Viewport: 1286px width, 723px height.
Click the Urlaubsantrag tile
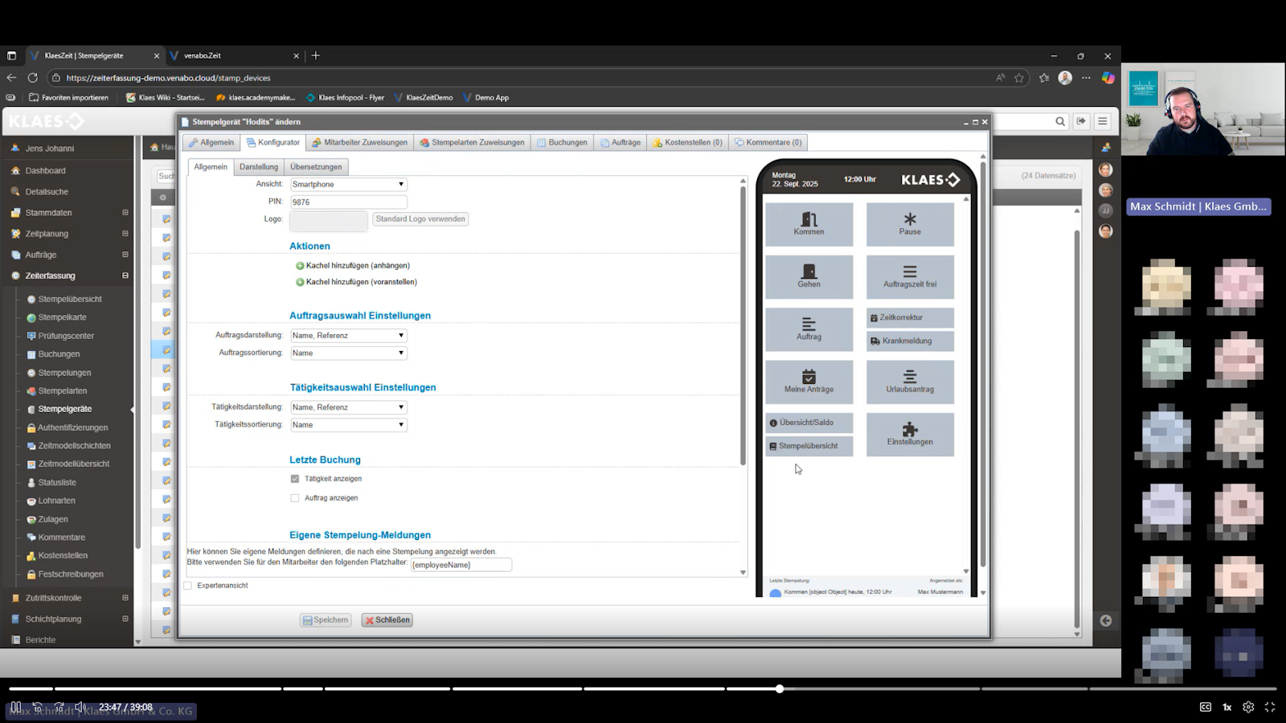(910, 382)
